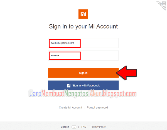Viewport: 167px width, 130px height.
Task: Click the divider between Create Account and Forgot password
Action: 84,108
